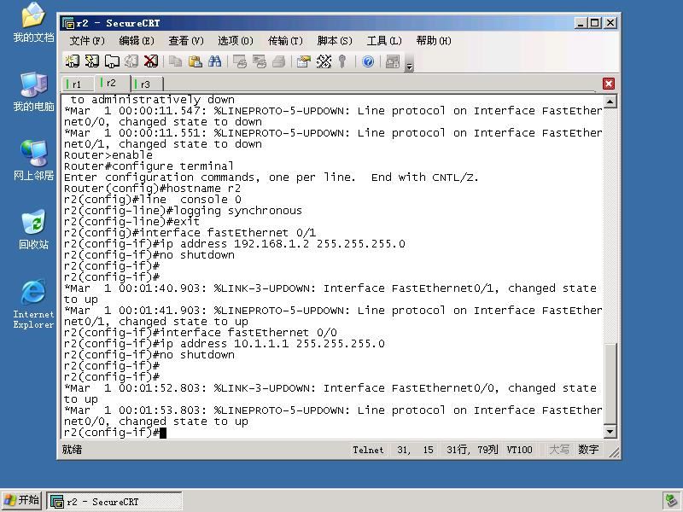This screenshot has width=683, height=512.
Task: Select Internet Explorer desktop icon
Action: pyautogui.click(x=33, y=304)
